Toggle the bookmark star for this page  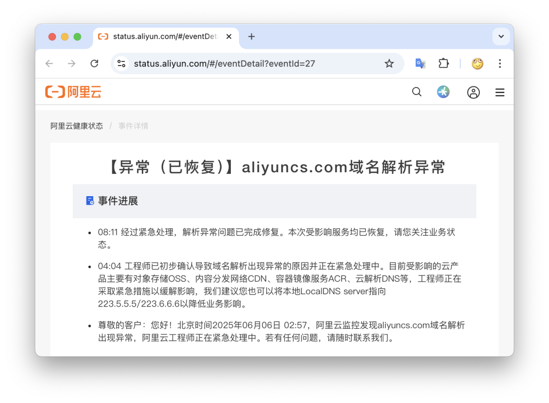389,64
